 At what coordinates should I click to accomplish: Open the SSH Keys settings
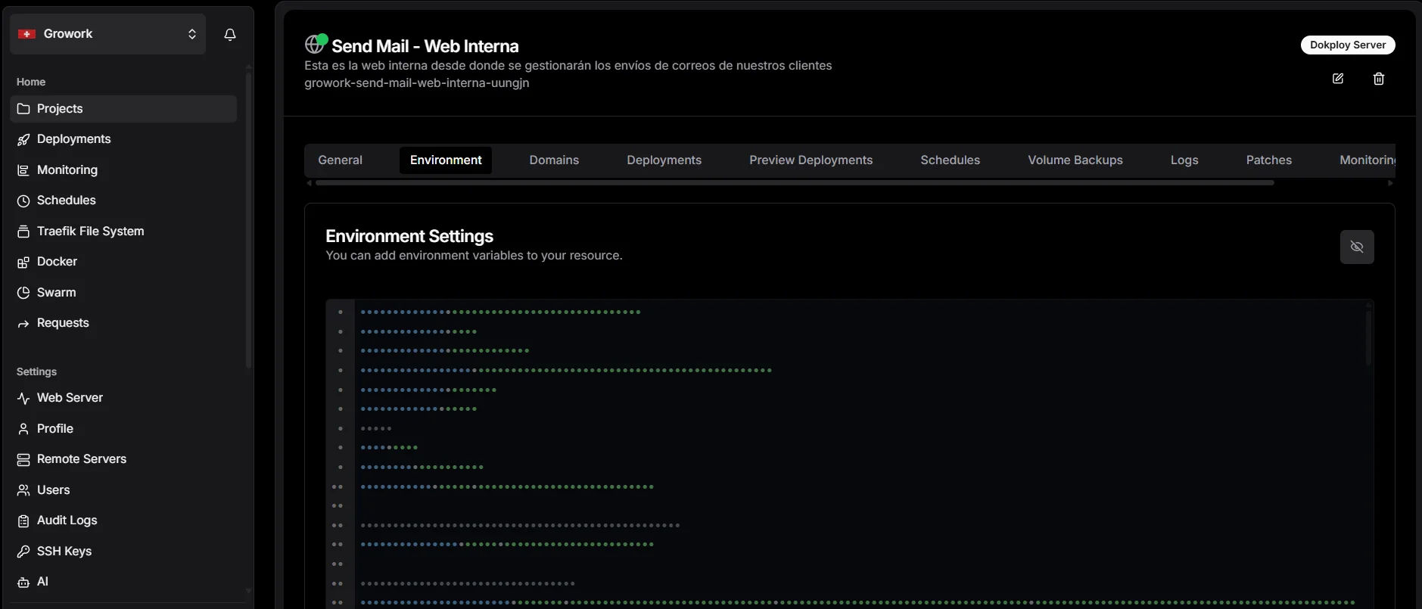click(123, 552)
